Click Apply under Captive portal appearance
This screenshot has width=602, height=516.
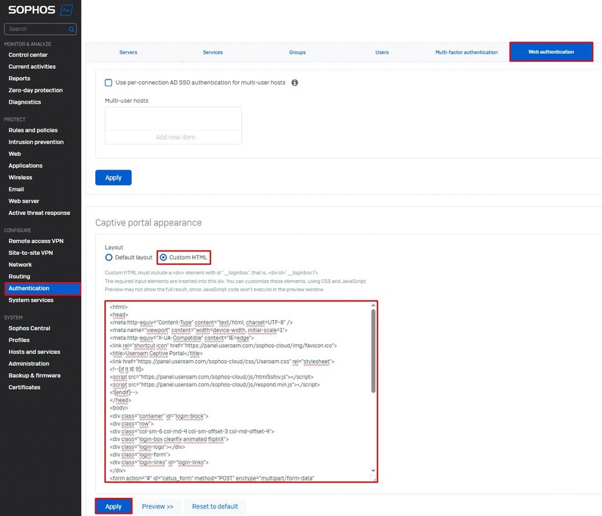click(x=113, y=506)
